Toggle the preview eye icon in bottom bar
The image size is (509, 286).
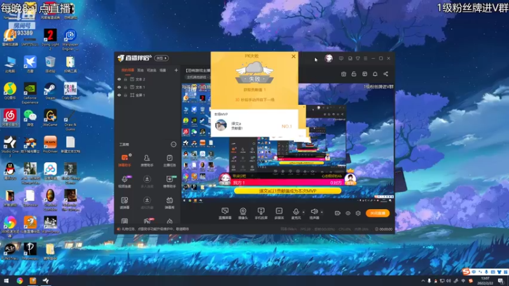(x=348, y=213)
